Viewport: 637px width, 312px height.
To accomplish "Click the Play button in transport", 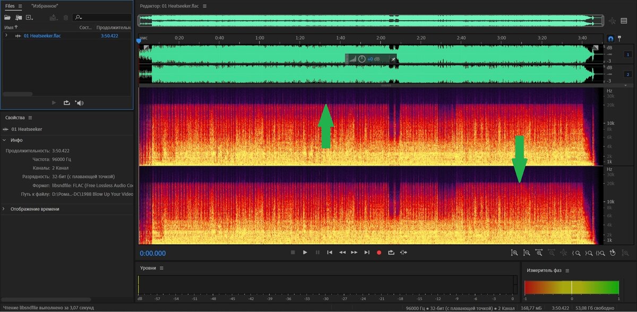I will click(305, 253).
